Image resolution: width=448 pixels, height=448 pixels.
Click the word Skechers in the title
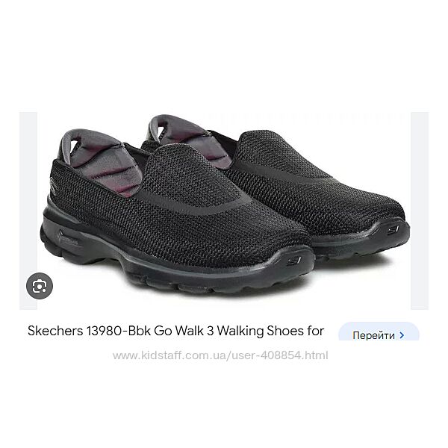pos(55,331)
